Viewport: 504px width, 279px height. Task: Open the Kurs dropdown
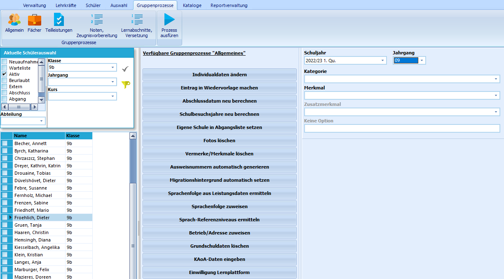[113, 96]
